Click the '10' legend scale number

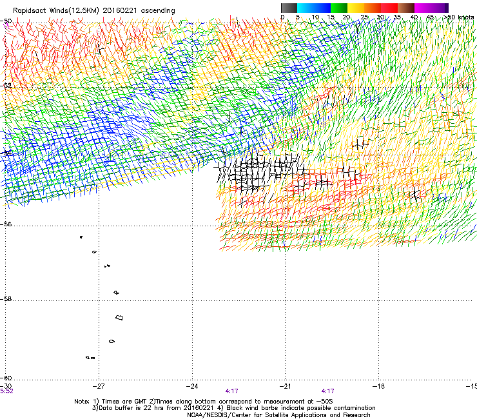pyautogui.click(x=315, y=17)
